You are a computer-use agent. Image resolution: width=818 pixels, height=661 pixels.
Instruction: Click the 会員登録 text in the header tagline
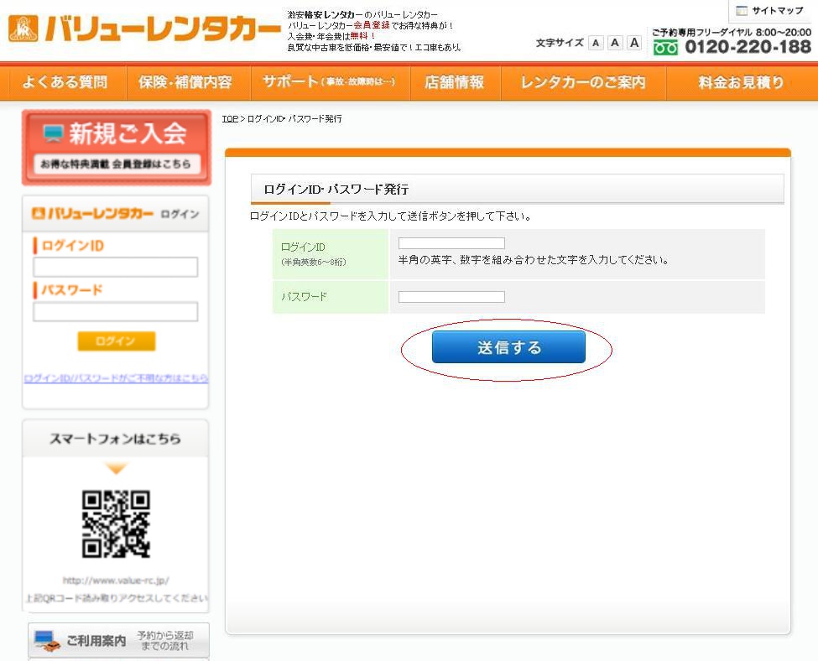click(x=372, y=25)
